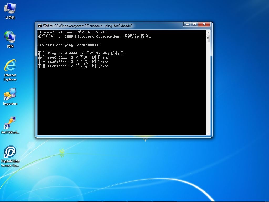Click the 'Microsoft Windows [版本 6.1.7601]' line
The height and width of the screenshot is (202, 269).
[72, 32]
